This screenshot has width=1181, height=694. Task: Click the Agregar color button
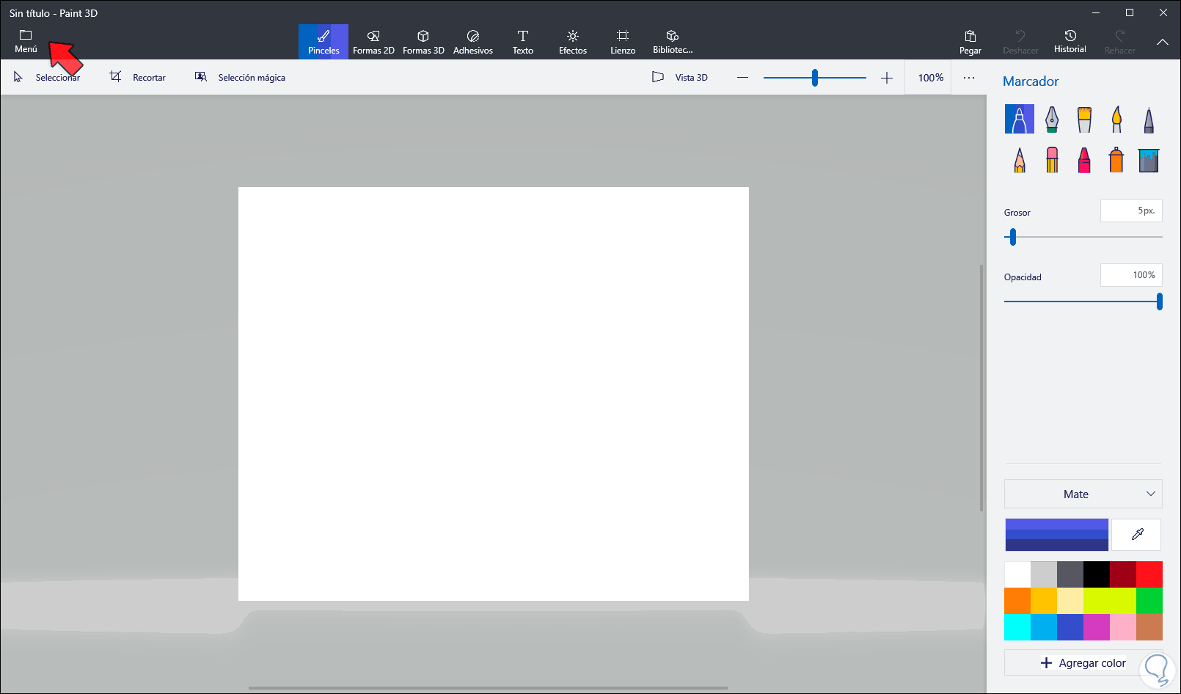click(x=1083, y=662)
